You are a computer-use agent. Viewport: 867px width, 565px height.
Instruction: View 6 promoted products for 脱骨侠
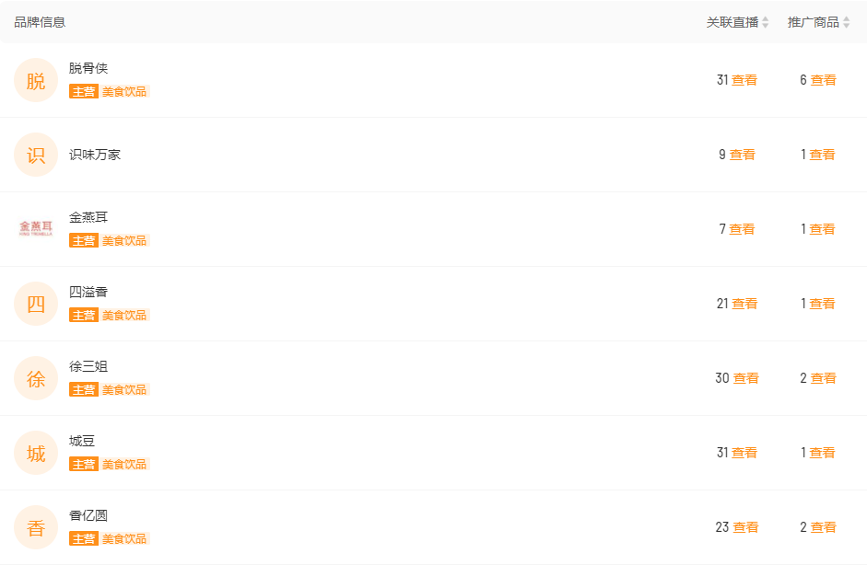824,80
